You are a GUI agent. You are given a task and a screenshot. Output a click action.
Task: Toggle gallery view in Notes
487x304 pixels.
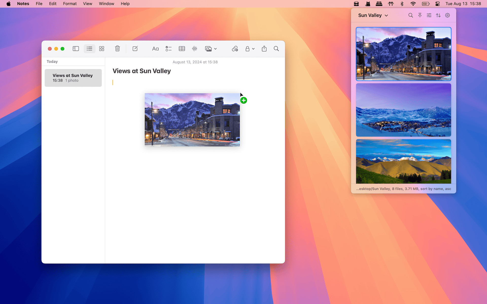101,49
